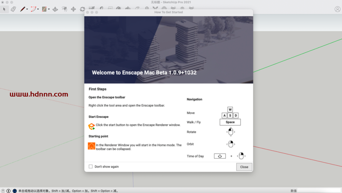Screen dimensions: 342x193
Task: Click the Time of Day mouse icon
Action: [241, 156]
